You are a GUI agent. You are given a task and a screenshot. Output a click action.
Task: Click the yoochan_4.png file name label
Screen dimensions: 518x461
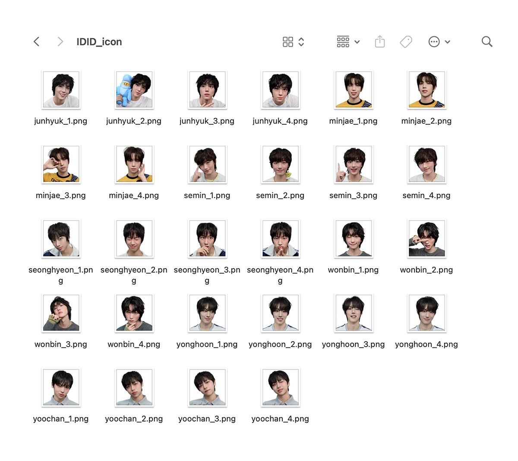click(280, 419)
